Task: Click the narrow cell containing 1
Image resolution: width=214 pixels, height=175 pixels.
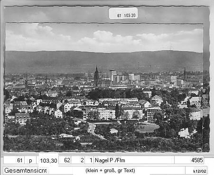Action: click(x=89, y=160)
